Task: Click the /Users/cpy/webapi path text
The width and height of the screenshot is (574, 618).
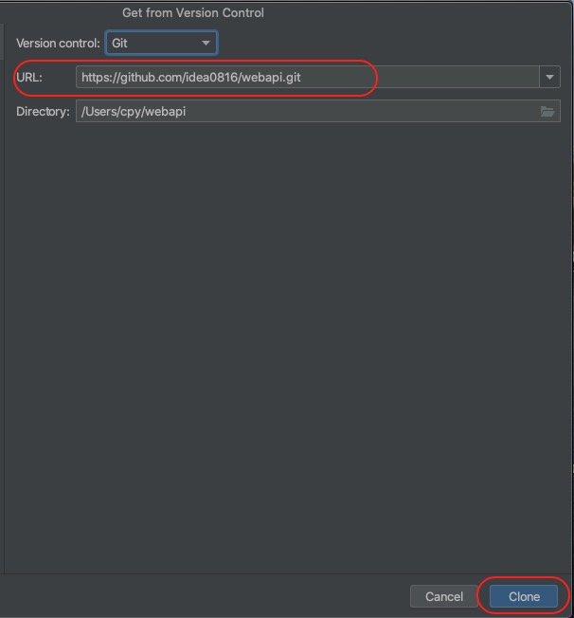Action: [x=134, y=112]
